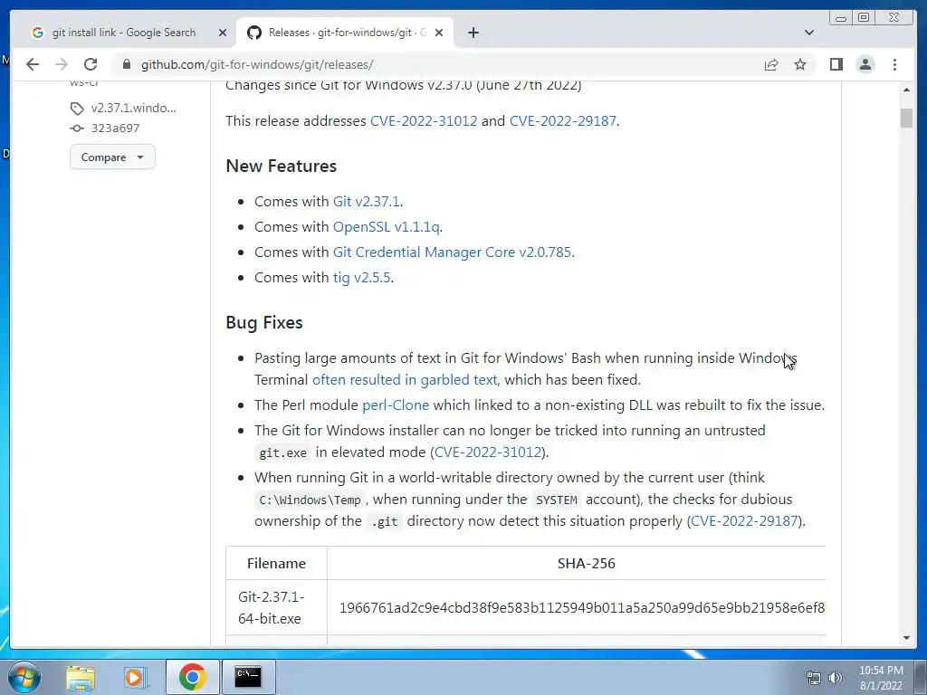Screen dimensions: 927x695
Task: Click the Filename column header
Action: [276, 563]
